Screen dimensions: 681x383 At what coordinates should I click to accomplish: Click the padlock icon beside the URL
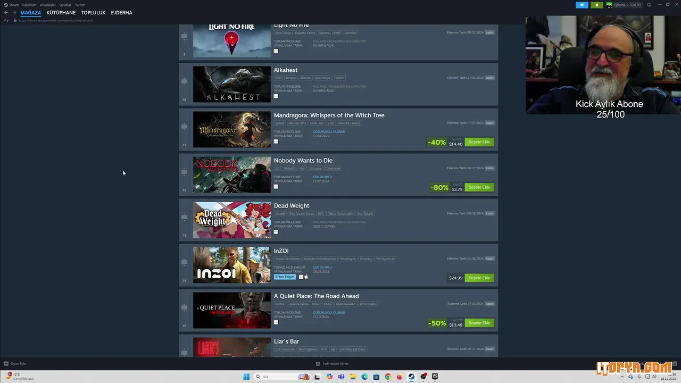pos(15,20)
